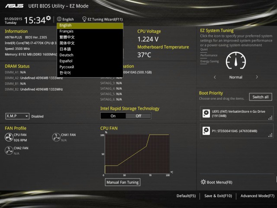Click Default(F5)

pyautogui.click(x=186, y=196)
